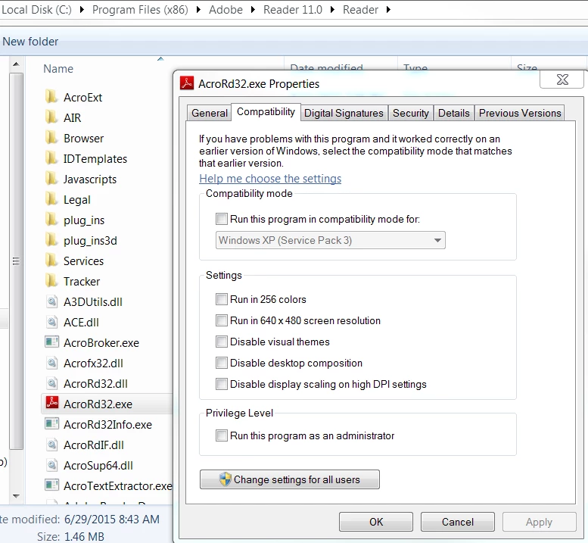Select the plug_ins3d folder icon
The image size is (588, 543).
[x=51, y=240]
